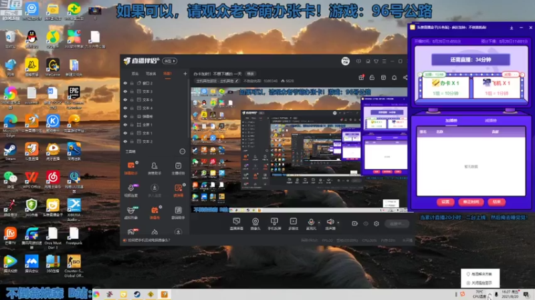The height and width of the screenshot is (300, 535).
Task: Select the 文本 3 layer row
Action: (154, 91)
